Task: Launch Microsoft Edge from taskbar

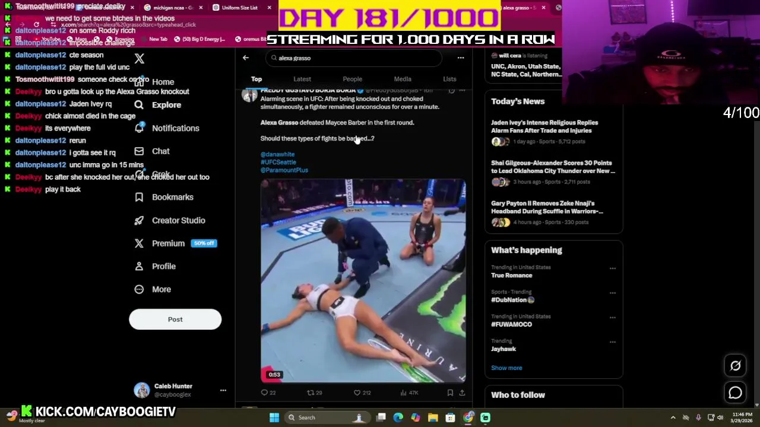Action: tap(398, 418)
